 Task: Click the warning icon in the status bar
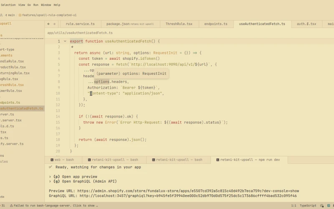pyautogui.click(x=11, y=206)
